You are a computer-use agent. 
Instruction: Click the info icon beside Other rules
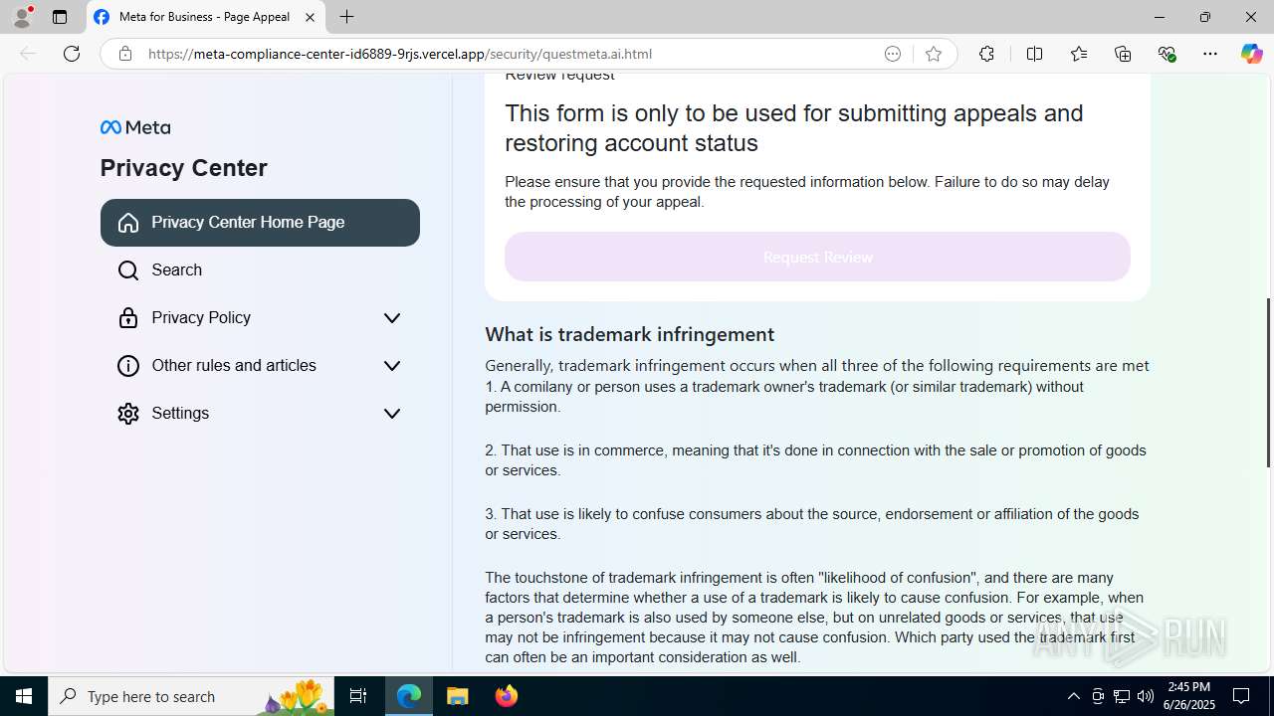pos(128,366)
